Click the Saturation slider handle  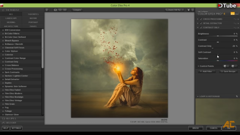pyautogui.click(x=218, y=61)
